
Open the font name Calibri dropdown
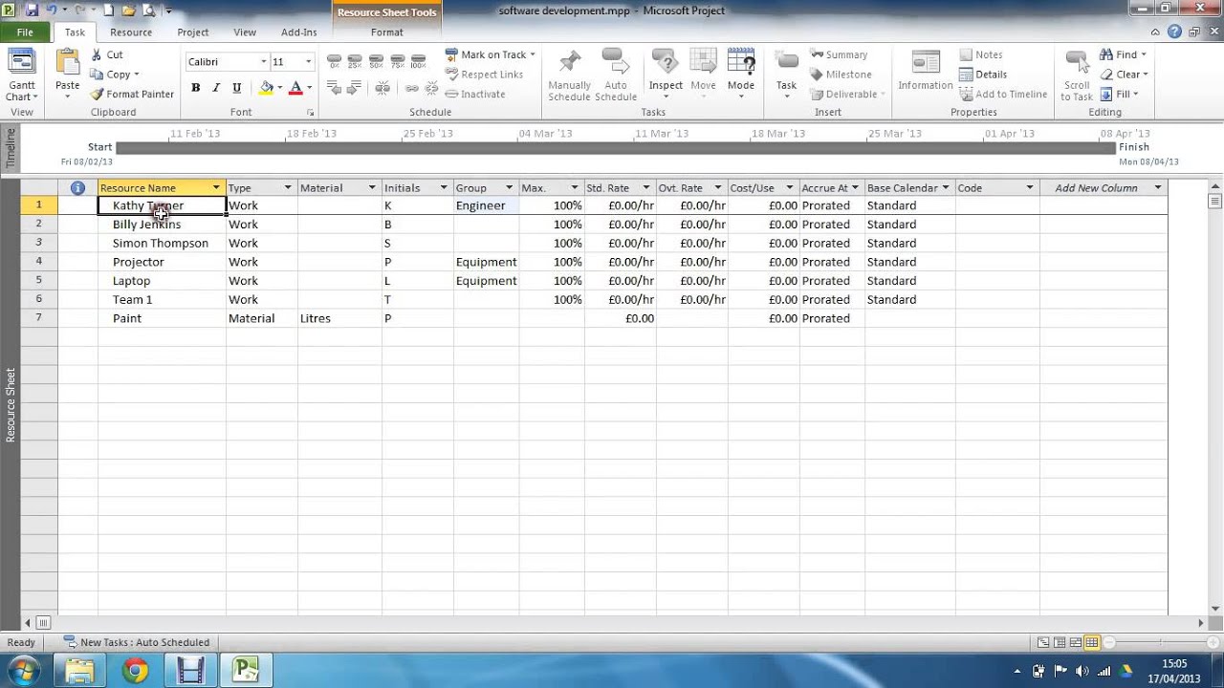pyautogui.click(x=263, y=62)
